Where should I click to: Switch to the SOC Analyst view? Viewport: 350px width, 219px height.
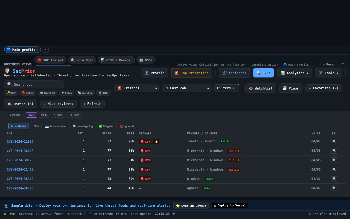coord(51,60)
